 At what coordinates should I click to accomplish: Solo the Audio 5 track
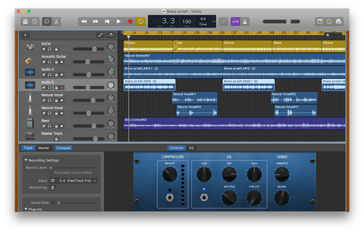pos(50,88)
